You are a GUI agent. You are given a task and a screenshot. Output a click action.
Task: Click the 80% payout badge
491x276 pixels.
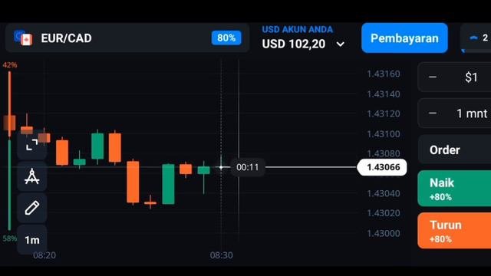point(226,38)
